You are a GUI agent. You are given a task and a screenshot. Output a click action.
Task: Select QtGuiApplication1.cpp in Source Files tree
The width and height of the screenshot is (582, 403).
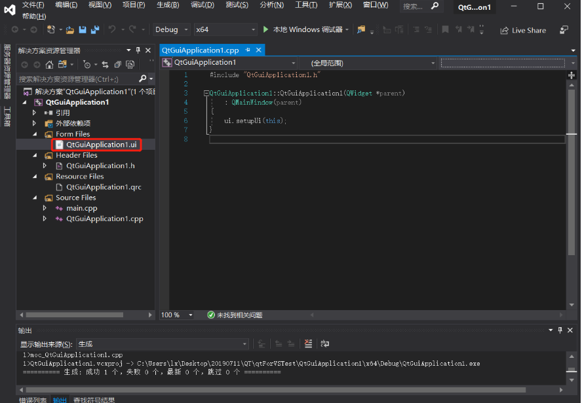[x=105, y=219]
